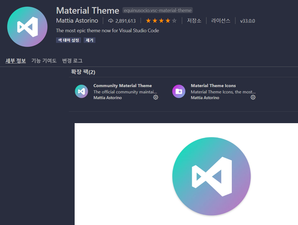298x225 pixels.
Task: Click the 확장 팩(2) section heading
Action: [83, 72]
